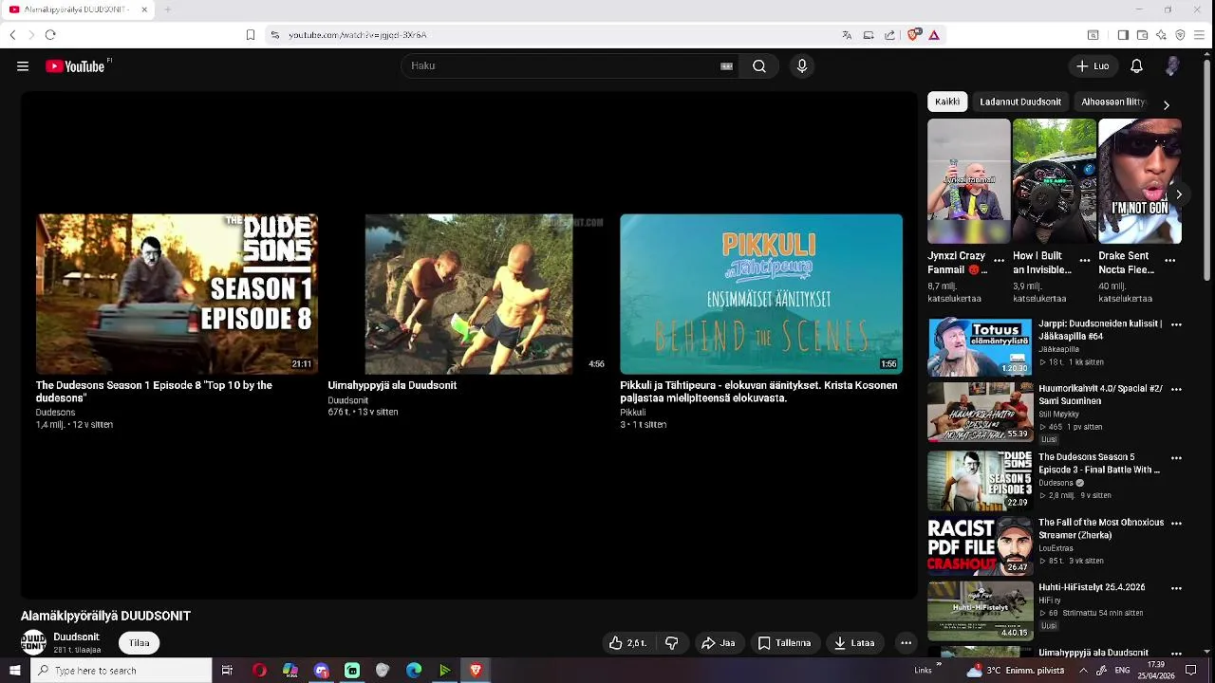
Task: Open Brave Shields lion icon
Action: [x=913, y=35]
